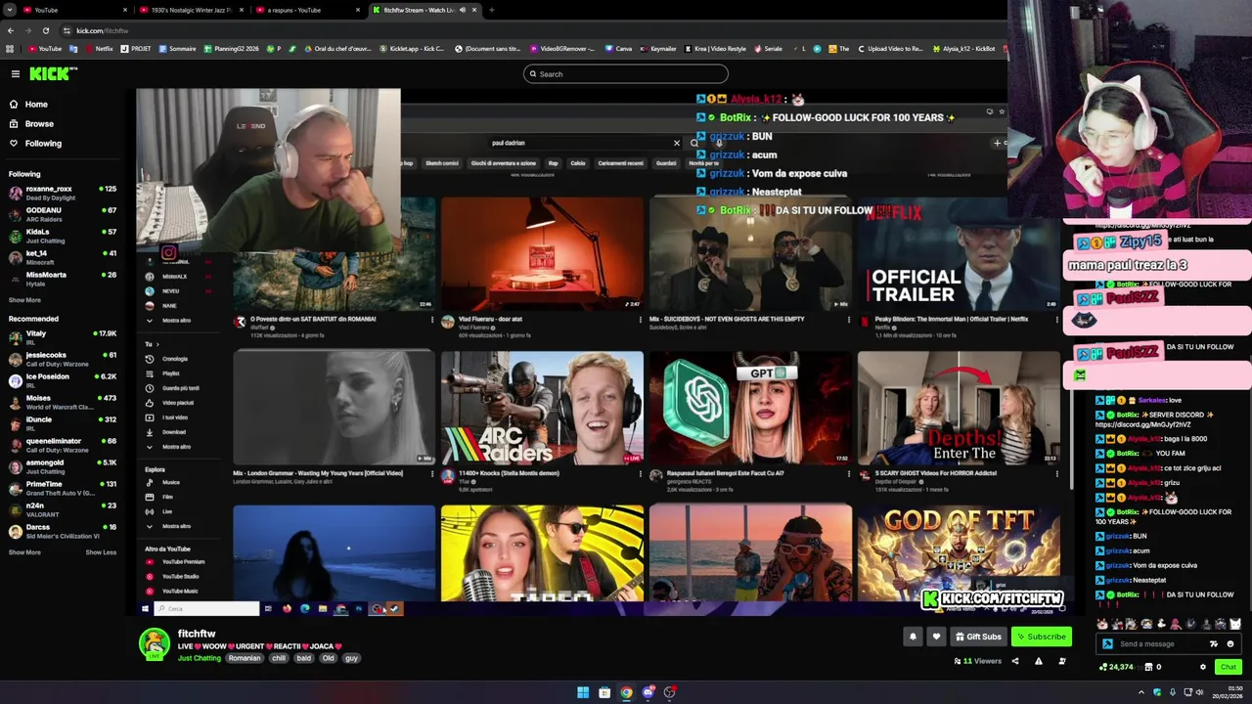The width and height of the screenshot is (1252, 704).
Task: Open Chrome from Windows taskbar
Action: 626,692
